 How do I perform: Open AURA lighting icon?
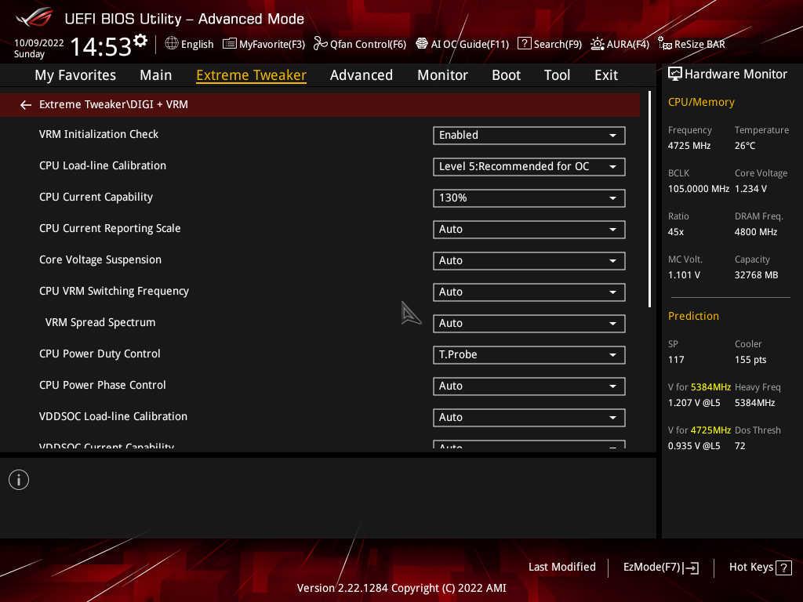(597, 44)
